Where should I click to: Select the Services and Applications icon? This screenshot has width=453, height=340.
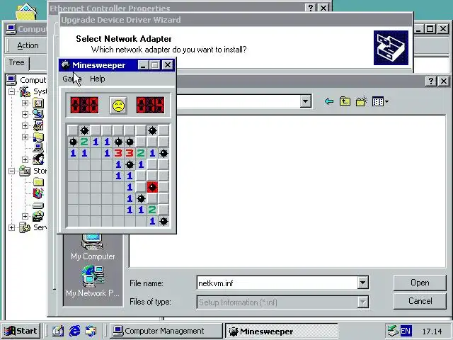(25, 227)
